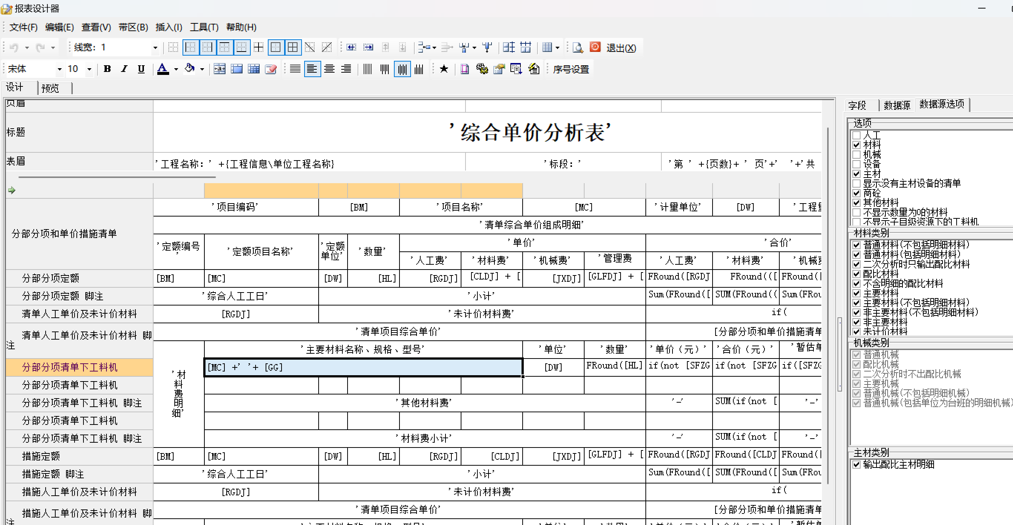Toggle the right border button
The image size is (1013, 525).
(207, 47)
